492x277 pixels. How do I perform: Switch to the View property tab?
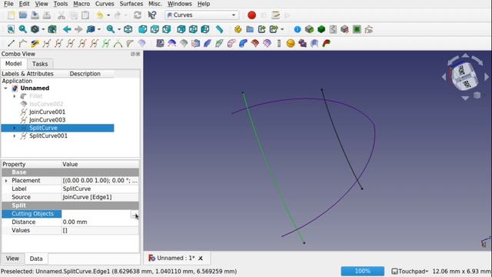click(12, 259)
